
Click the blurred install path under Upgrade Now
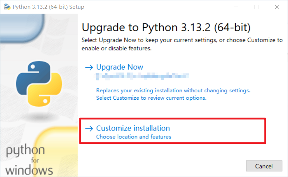(143, 76)
